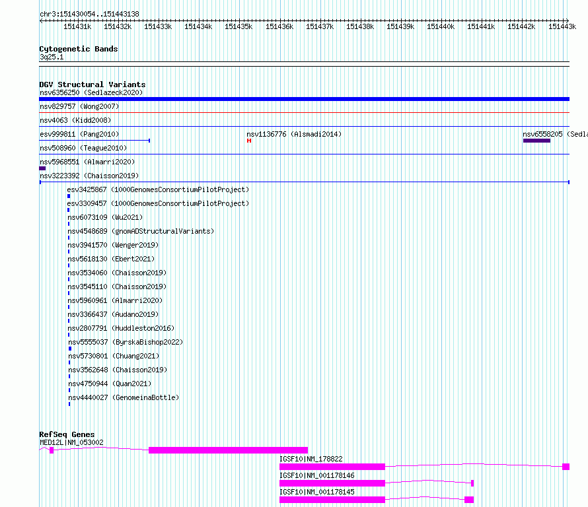Open nsv4063 (Kidd2008) variant entry
Screen dimensions: 588x507
tap(75, 120)
